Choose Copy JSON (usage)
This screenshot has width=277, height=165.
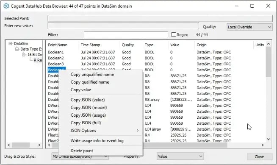coord(88,115)
